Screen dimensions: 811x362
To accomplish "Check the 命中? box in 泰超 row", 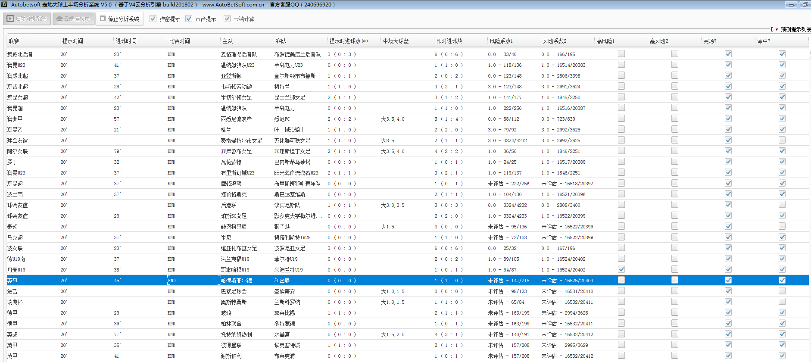I will point(782,226).
